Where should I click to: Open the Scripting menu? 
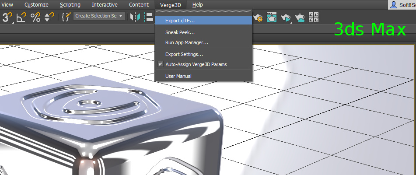(x=70, y=4)
